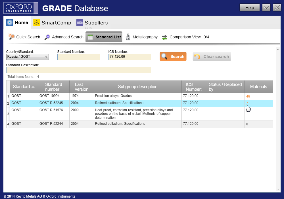Click the yellow SmartComp icon
The image size is (284, 199).
[x=37, y=22]
